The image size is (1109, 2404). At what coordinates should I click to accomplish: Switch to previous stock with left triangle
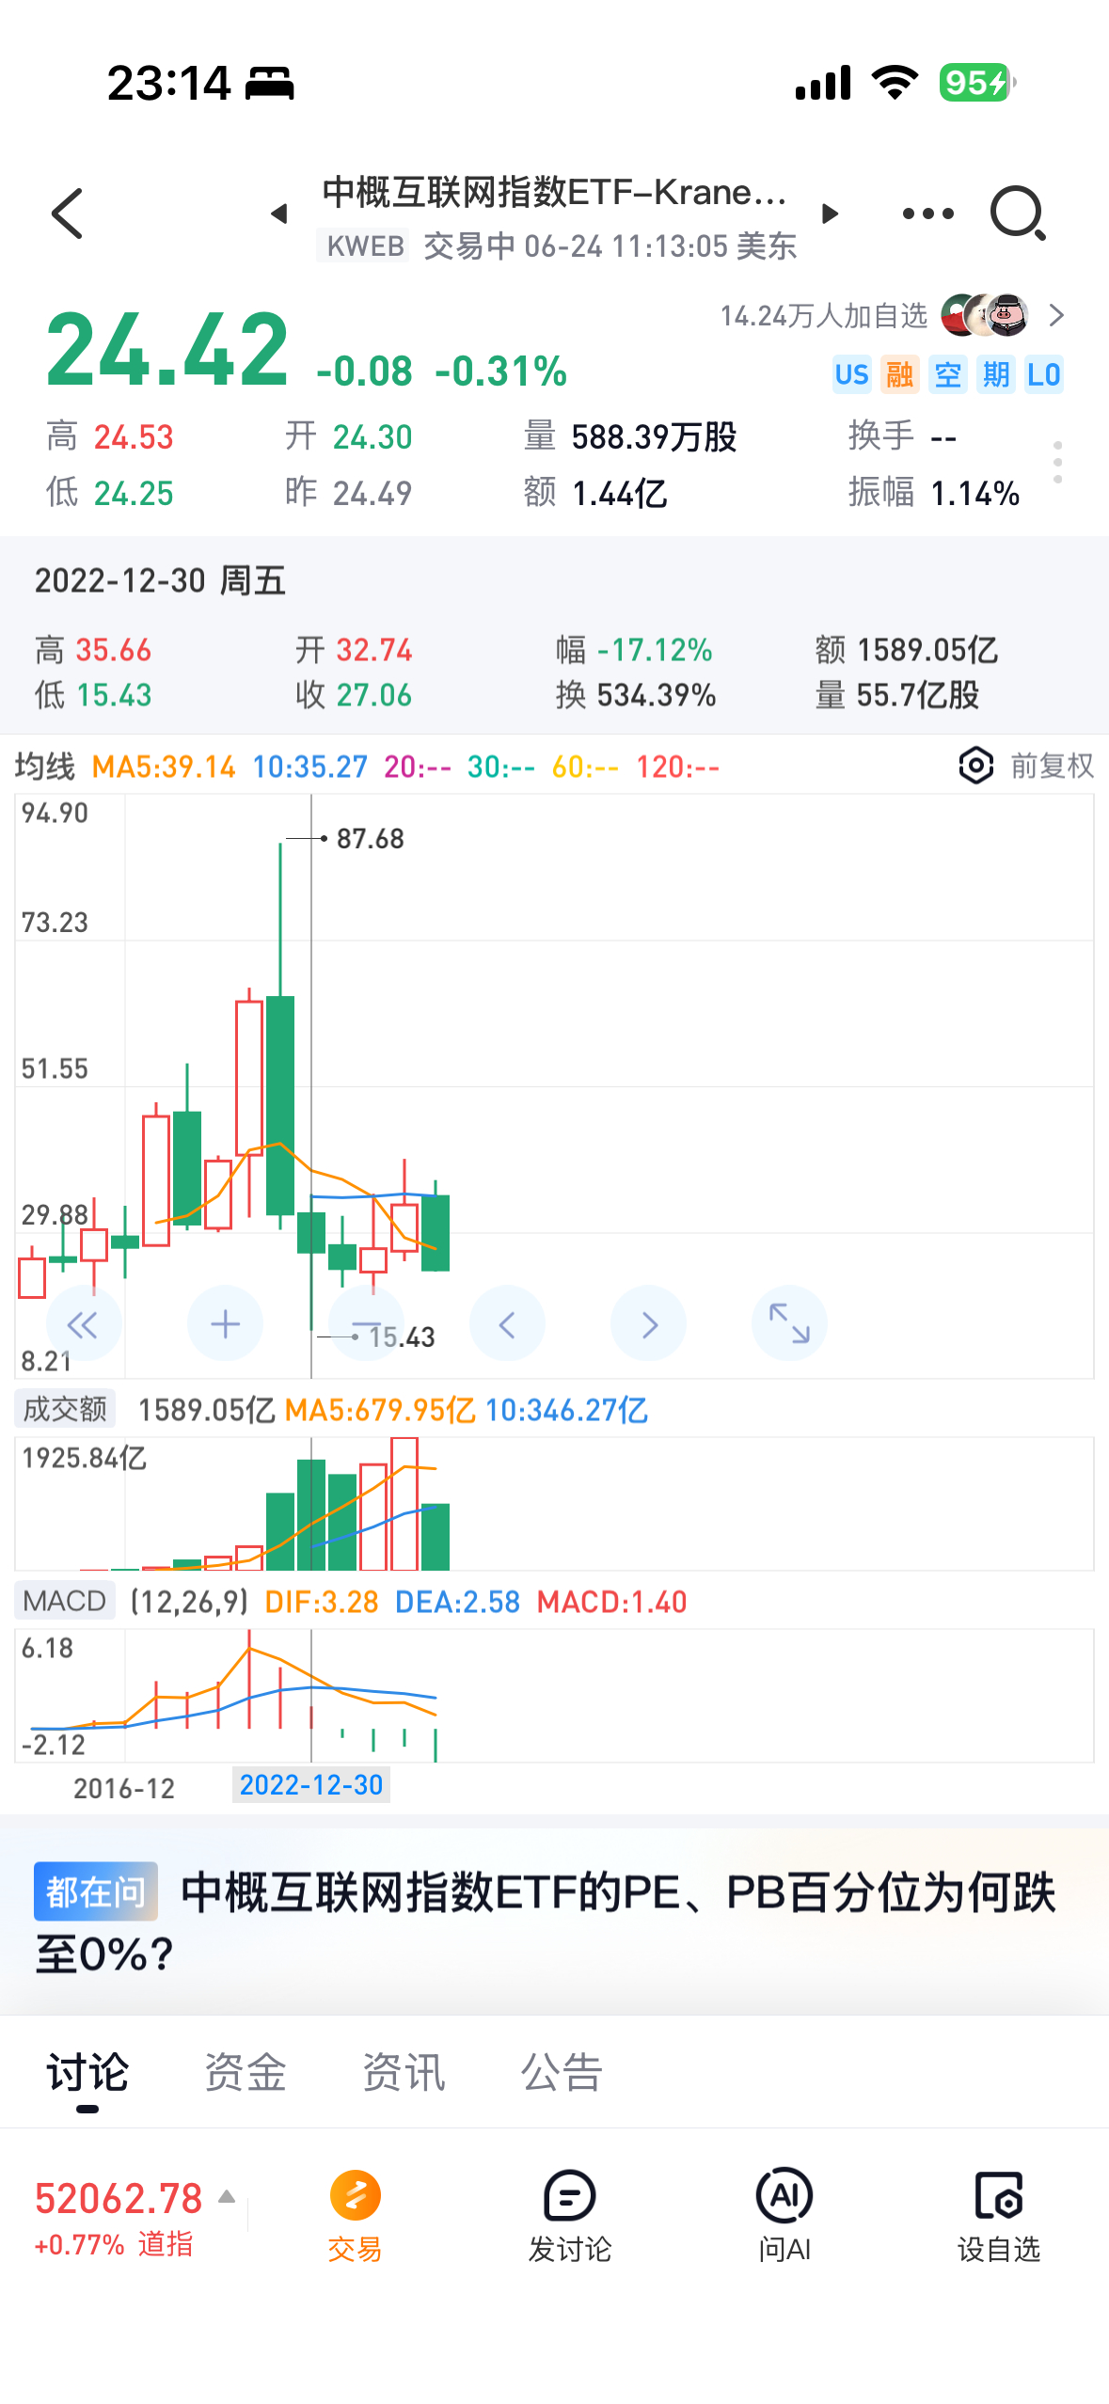pos(278,214)
